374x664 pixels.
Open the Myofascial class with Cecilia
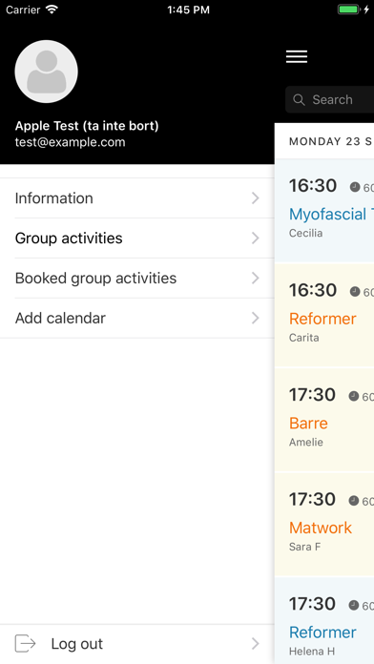coord(324,211)
